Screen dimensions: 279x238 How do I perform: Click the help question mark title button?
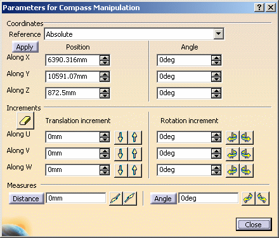point(259,8)
